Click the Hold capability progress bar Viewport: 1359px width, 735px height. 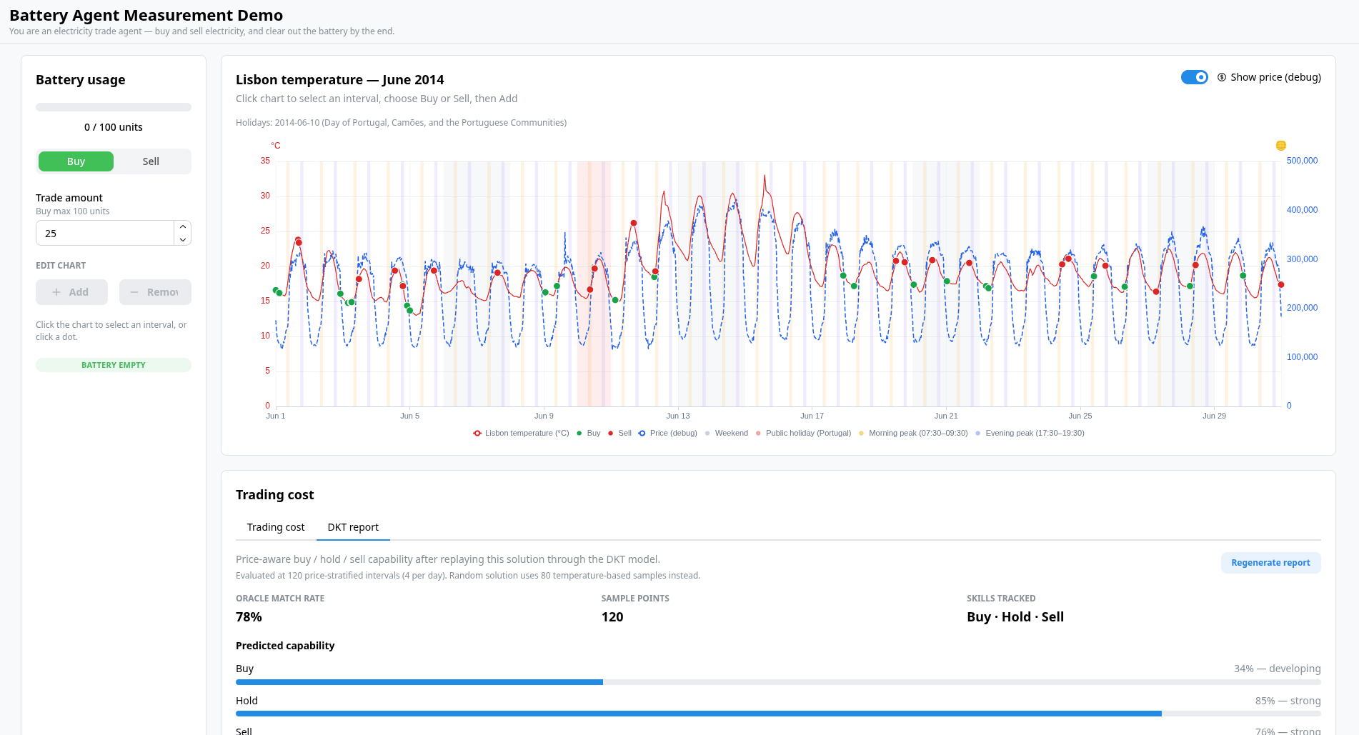pos(778,714)
